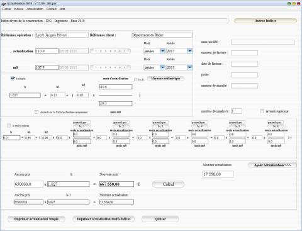The image size is (302, 231).
Task: Click the bottom k coefficient field showing 1.027
Action: pos(68,184)
